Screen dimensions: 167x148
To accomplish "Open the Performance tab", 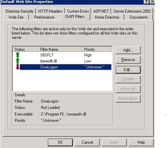I will (x=44, y=17).
